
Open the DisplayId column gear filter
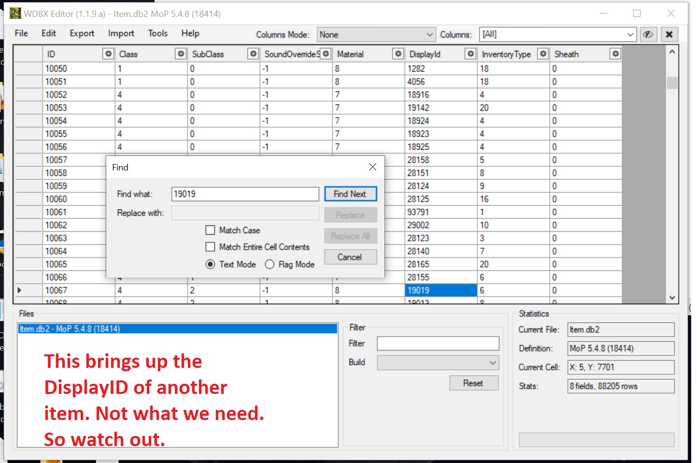470,54
